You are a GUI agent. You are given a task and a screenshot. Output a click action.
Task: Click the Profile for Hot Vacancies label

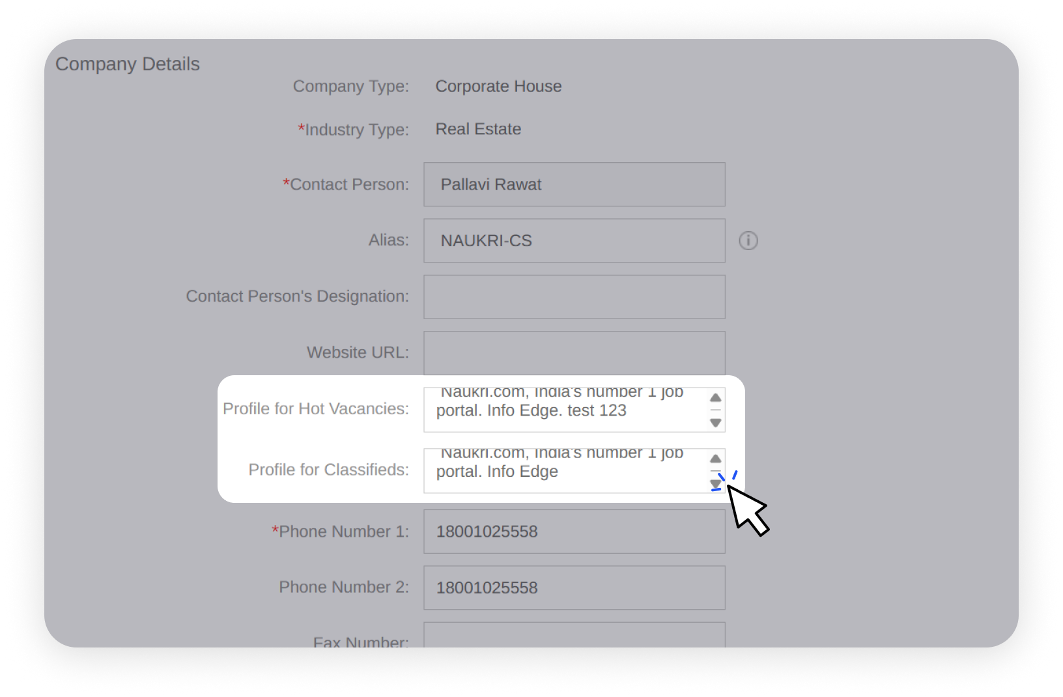(x=316, y=409)
